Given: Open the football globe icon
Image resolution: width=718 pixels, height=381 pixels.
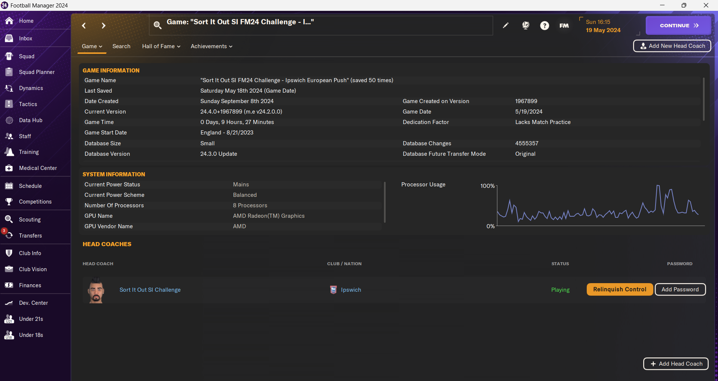Looking at the screenshot, I should pos(526,25).
